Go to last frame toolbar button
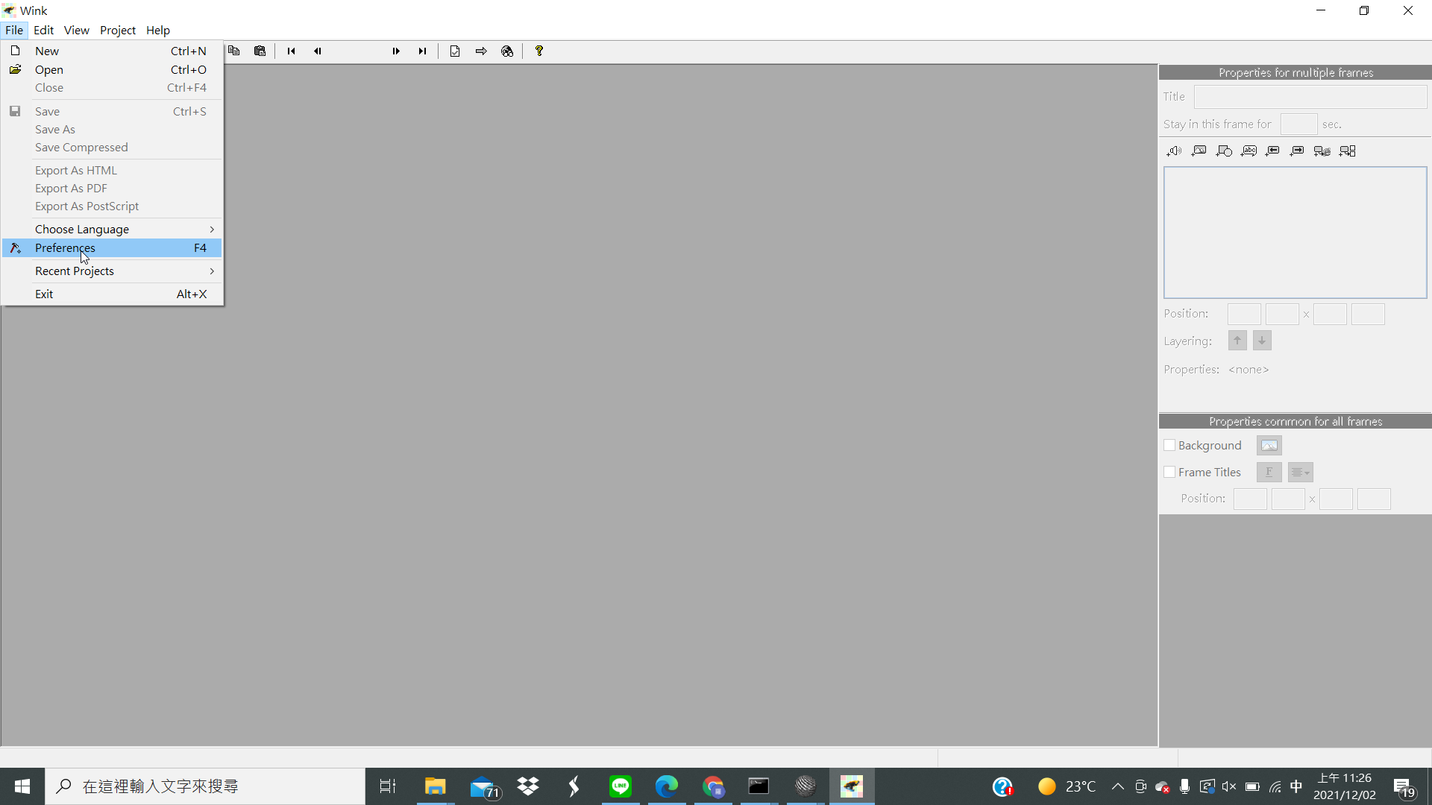1432x805 pixels. [422, 51]
